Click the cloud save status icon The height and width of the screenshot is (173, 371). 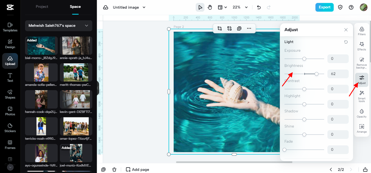(x=106, y=7)
